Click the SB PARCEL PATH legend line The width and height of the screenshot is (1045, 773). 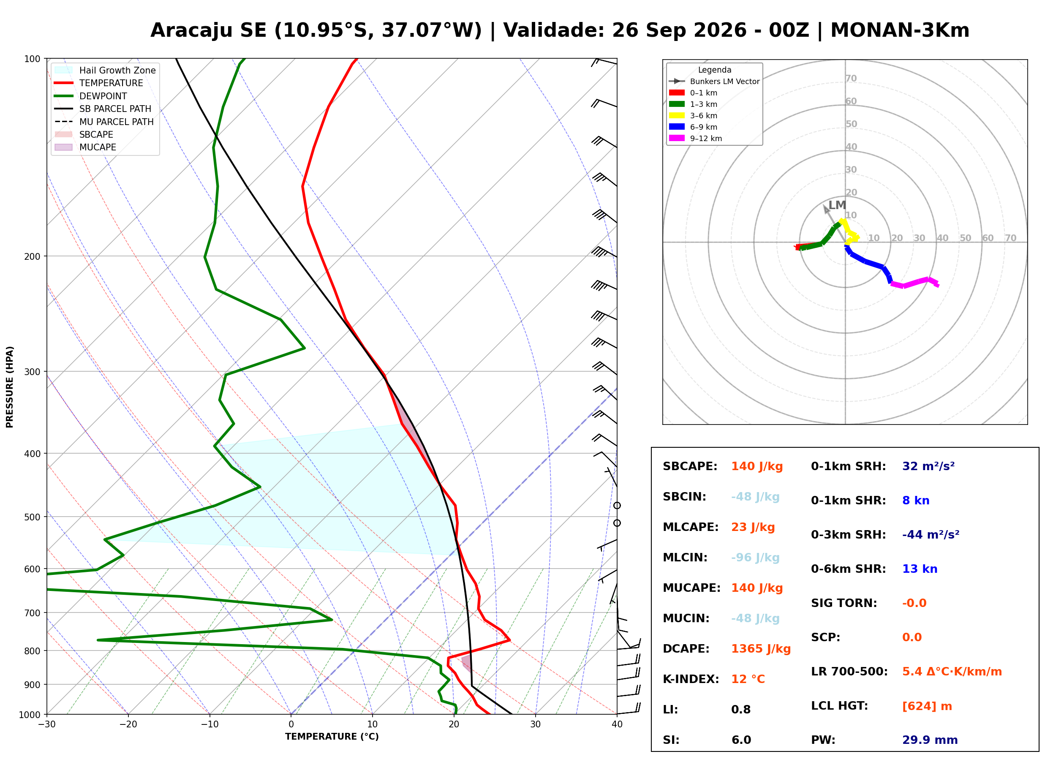tap(64, 109)
